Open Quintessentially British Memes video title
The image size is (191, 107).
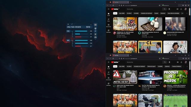(175, 32)
